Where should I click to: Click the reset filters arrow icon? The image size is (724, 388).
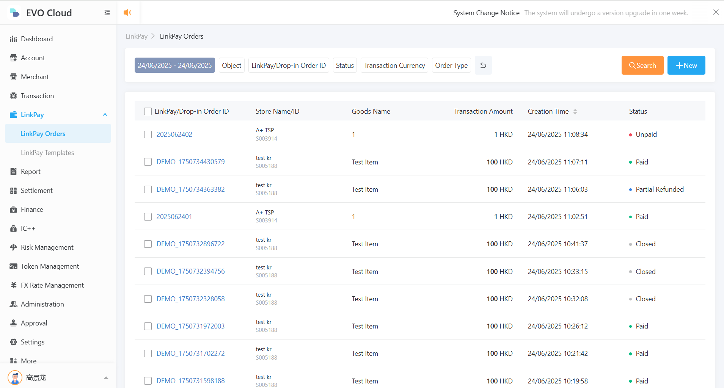point(483,66)
